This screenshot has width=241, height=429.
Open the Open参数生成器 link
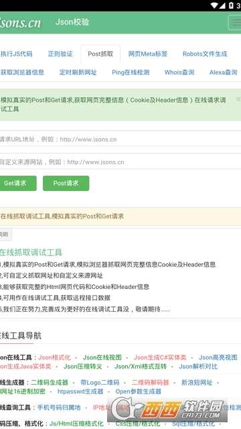point(139,391)
